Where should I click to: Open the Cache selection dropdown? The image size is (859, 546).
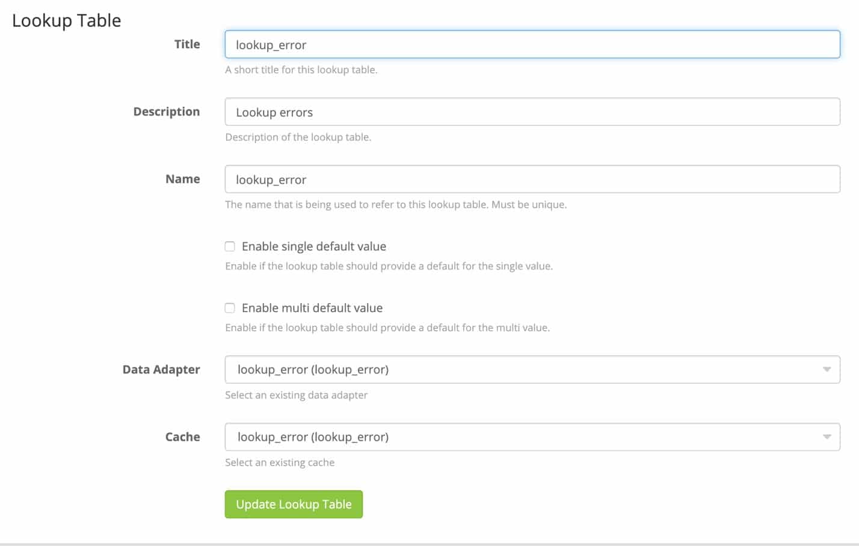532,437
